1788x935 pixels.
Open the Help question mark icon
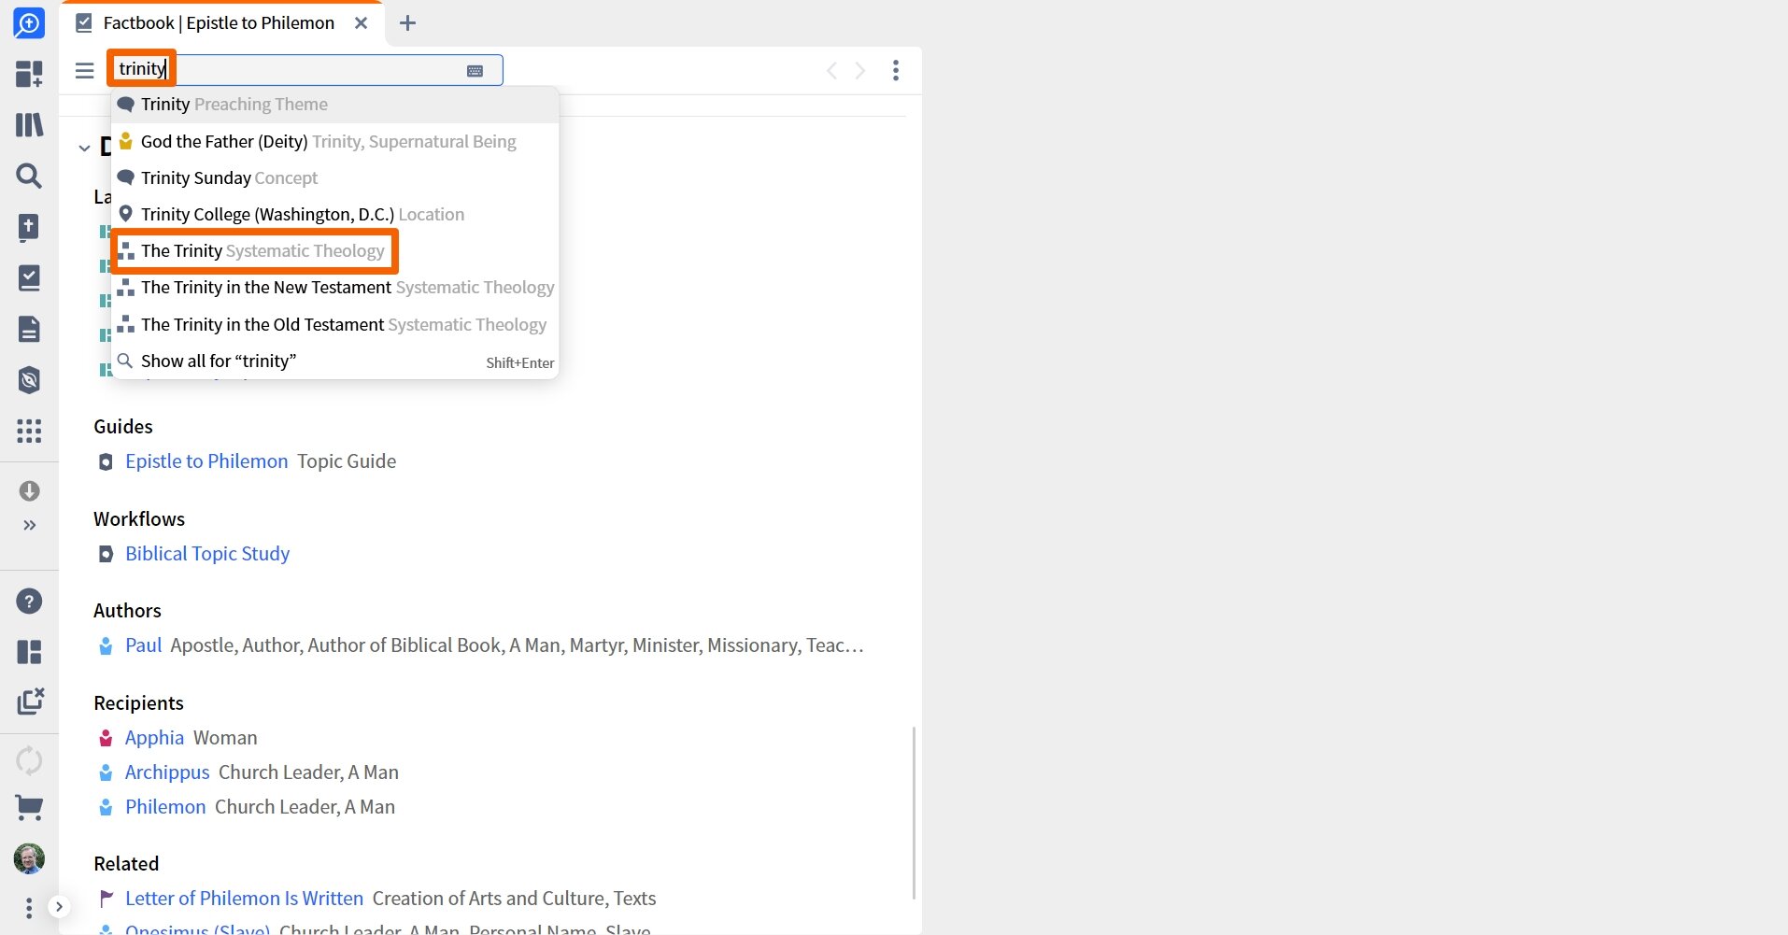point(29,601)
